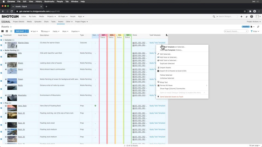Open the shot icon beside 101_001_002 for Warrior Dress
The image size is (262, 147).
[133, 43]
